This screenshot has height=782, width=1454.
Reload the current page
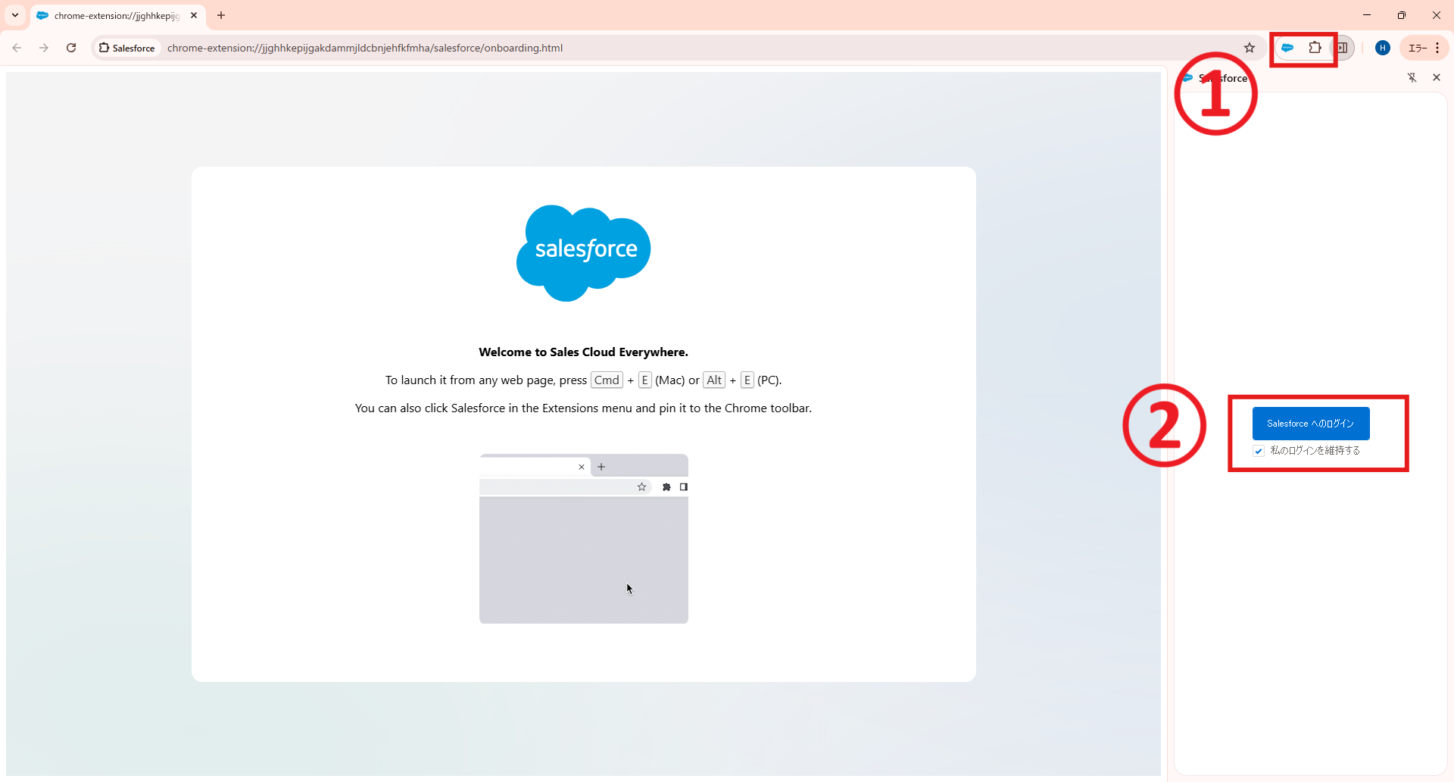pyautogui.click(x=71, y=48)
